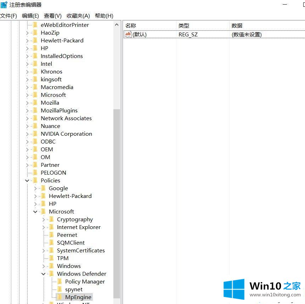Viewport: 305px width, 304px height.
Task: Click the REG_SZ type cell
Action: (188, 35)
